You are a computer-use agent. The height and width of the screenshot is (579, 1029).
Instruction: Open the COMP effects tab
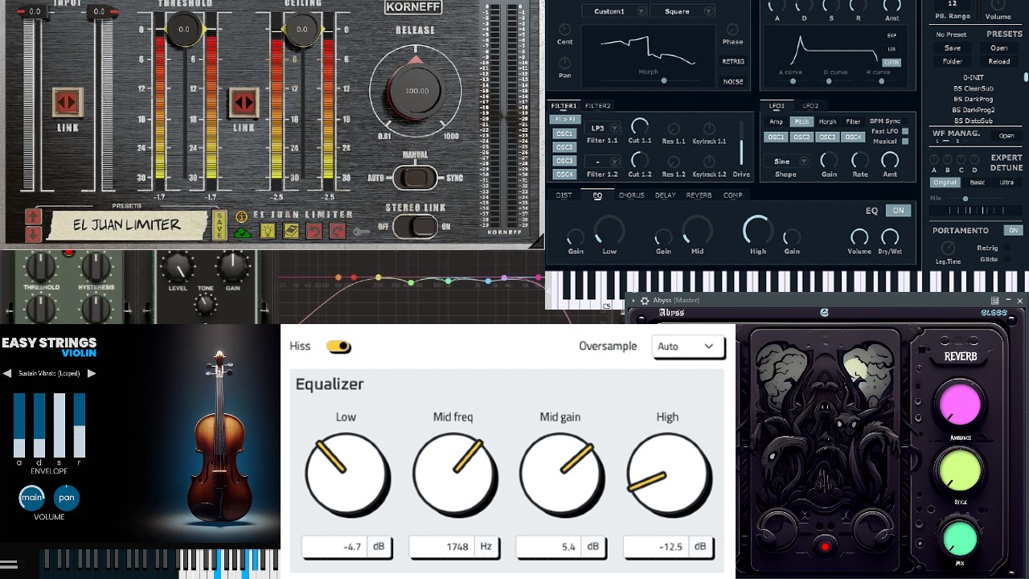[x=732, y=195]
